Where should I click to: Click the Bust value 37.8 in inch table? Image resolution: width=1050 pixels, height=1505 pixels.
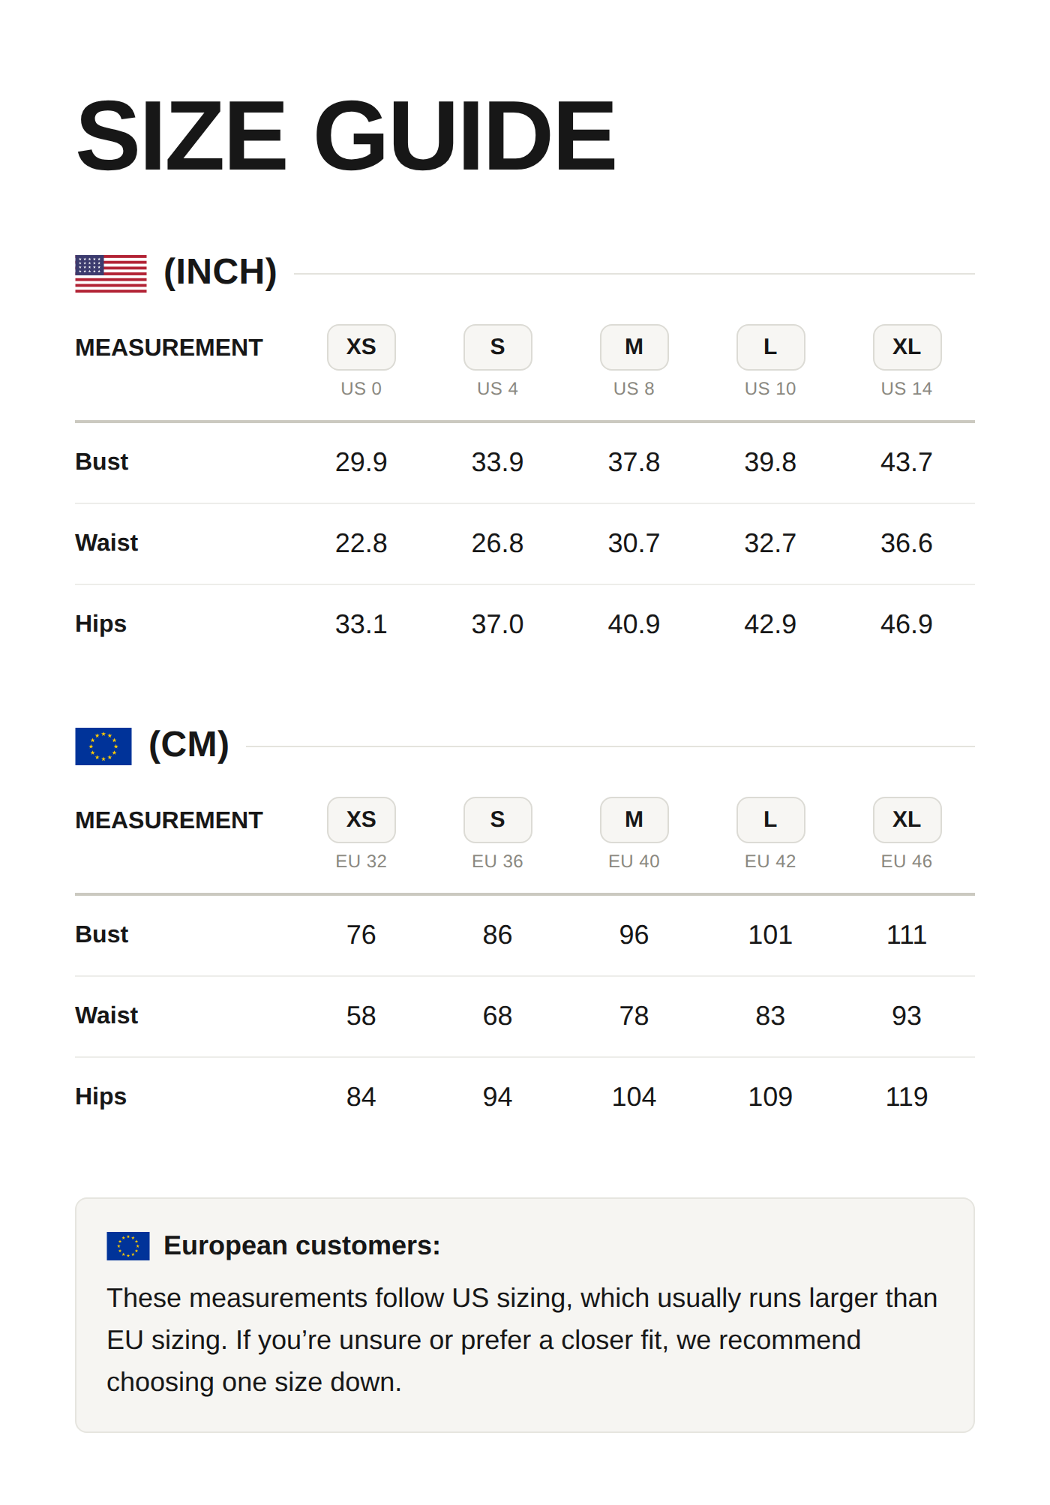pyautogui.click(x=634, y=462)
